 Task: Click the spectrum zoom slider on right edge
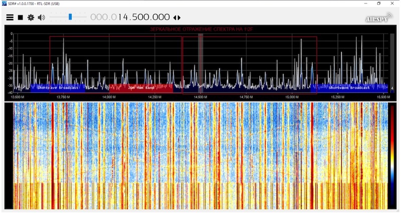point(392,60)
